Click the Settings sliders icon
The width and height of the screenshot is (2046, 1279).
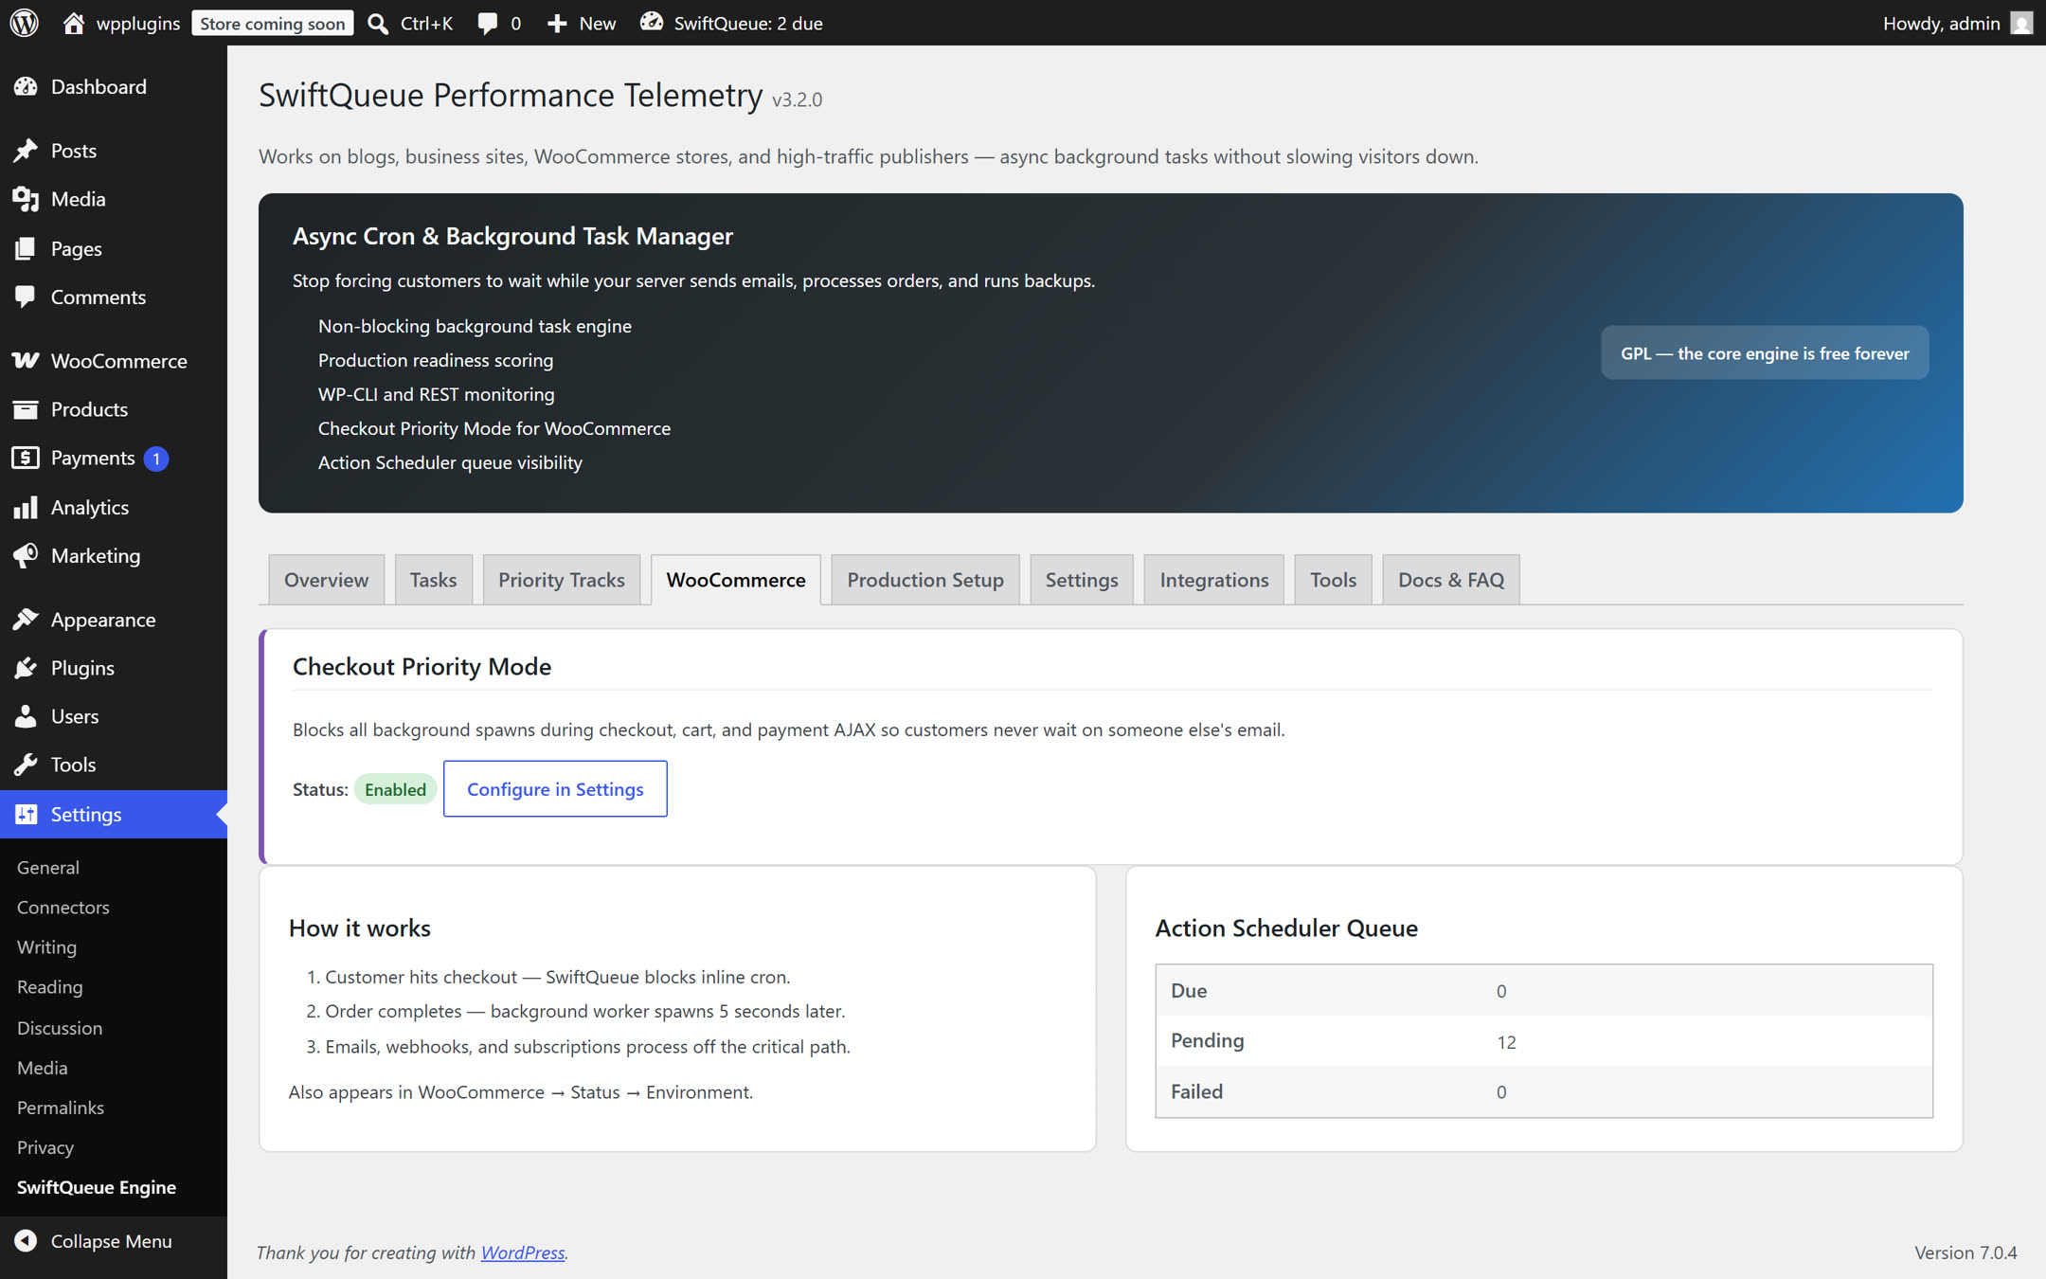click(x=26, y=814)
